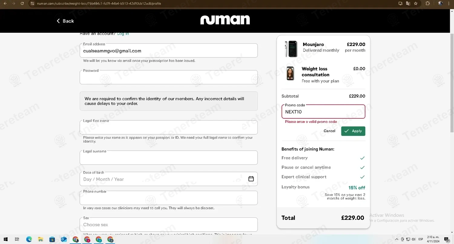Open Microsoft Edge from the taskbar
The image size is (454, 244).
(x=29, y=239)
